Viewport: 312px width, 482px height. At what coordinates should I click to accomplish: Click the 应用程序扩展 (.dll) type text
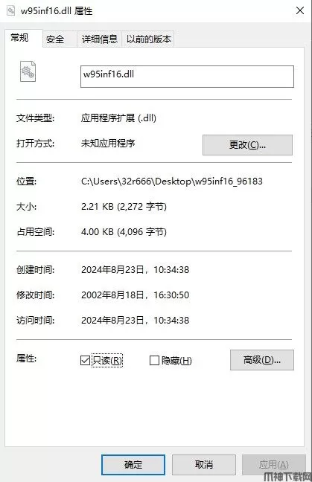point(118,118)
